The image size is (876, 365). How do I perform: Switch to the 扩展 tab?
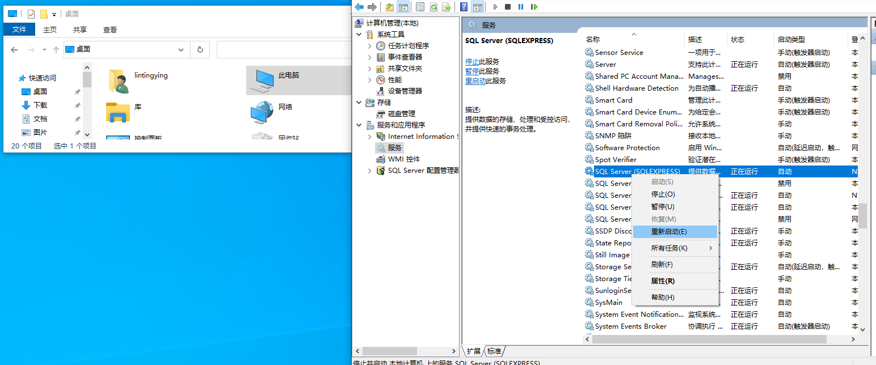tap(474, 351)
